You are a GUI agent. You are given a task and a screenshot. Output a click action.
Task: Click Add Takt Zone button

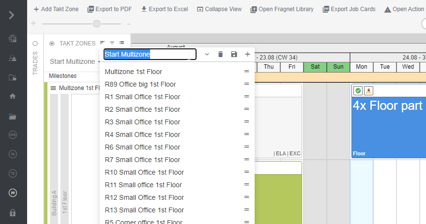pos(56,9)
